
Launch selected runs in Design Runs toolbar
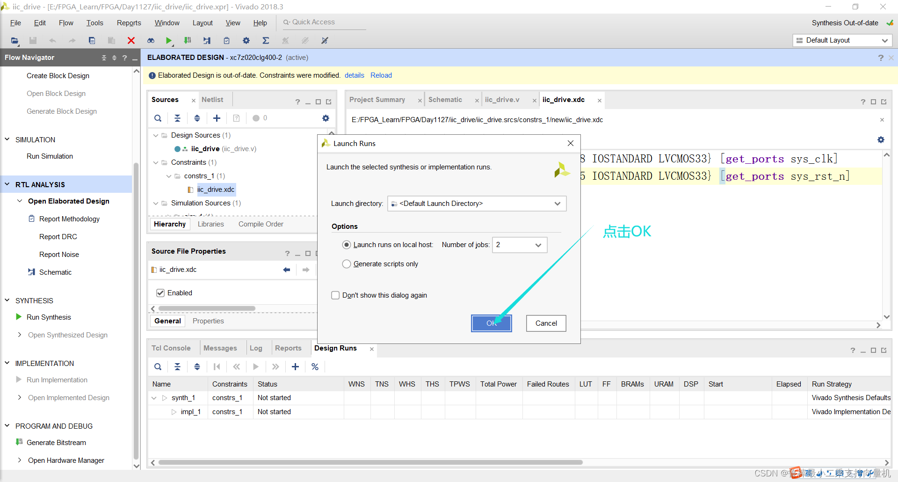point(256,367)
